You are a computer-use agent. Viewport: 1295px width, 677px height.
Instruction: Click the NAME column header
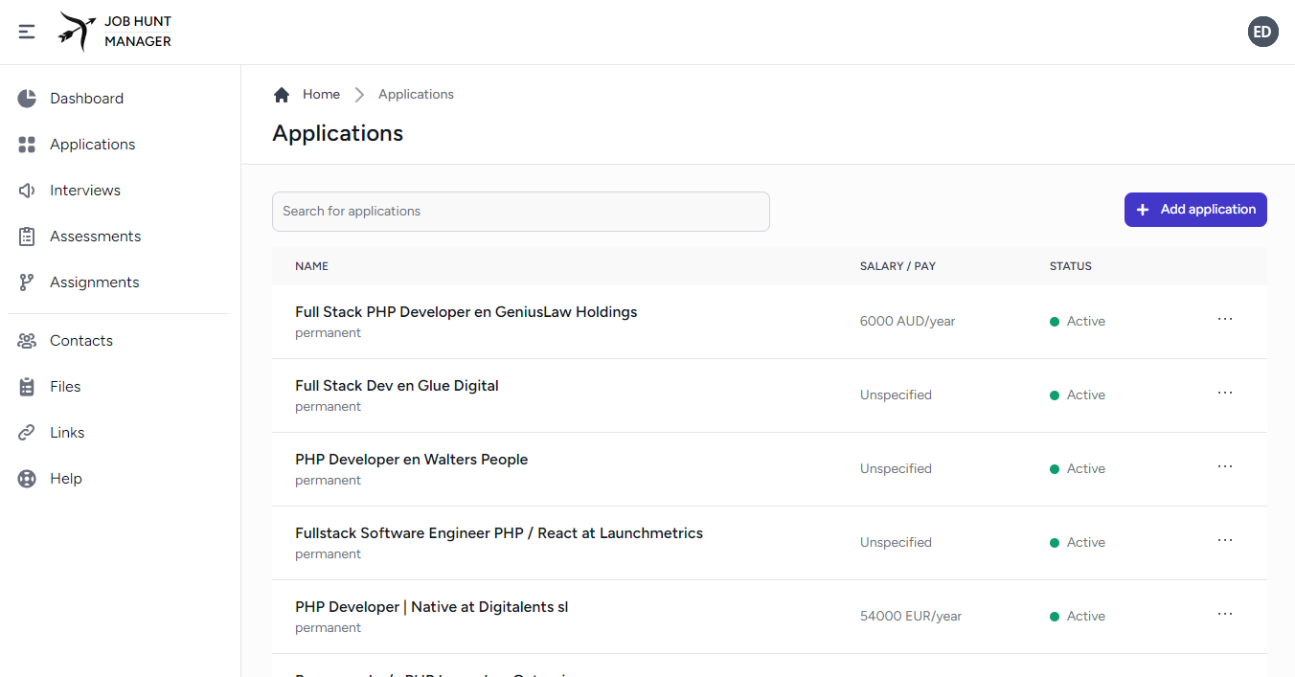pos(311,266)
